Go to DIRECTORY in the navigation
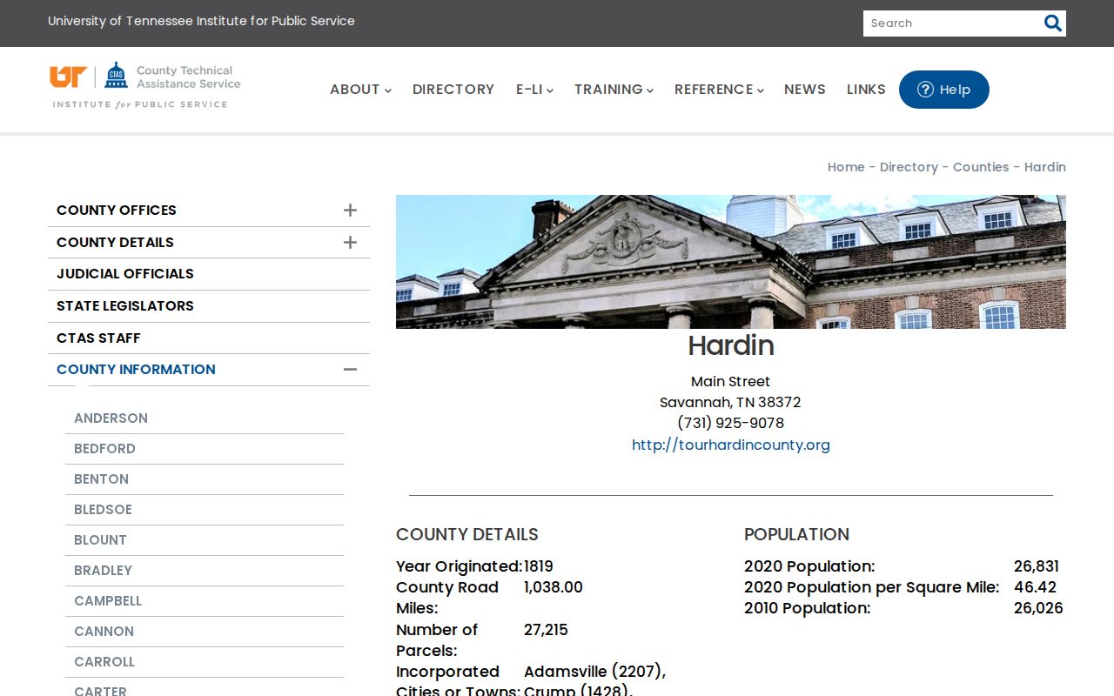 453,90
